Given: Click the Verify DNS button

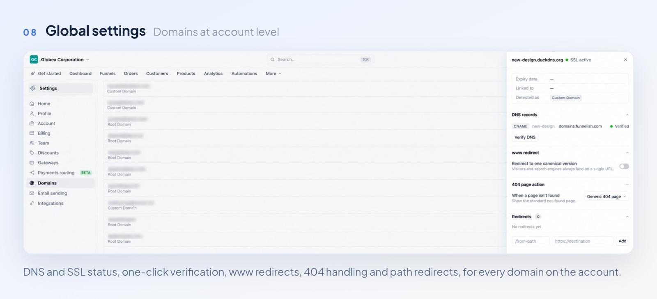Looking at the screenshot, I should pyautogui.click(x=525, y=137).
